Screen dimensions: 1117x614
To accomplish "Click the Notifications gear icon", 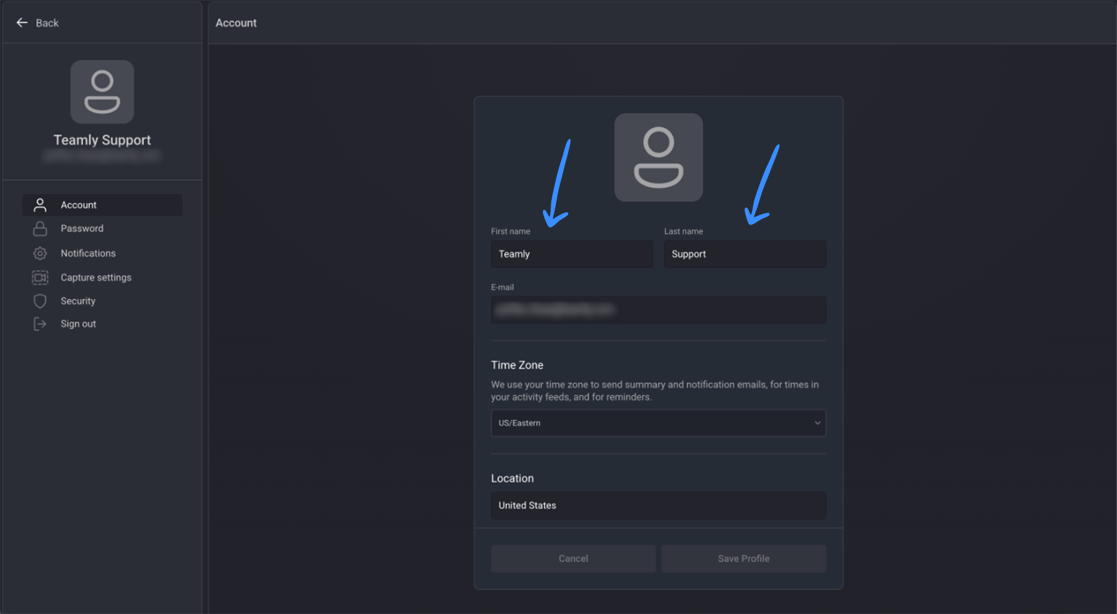I will [40, 253].
